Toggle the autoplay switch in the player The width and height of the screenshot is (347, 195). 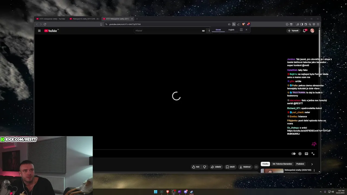(293, 154)
